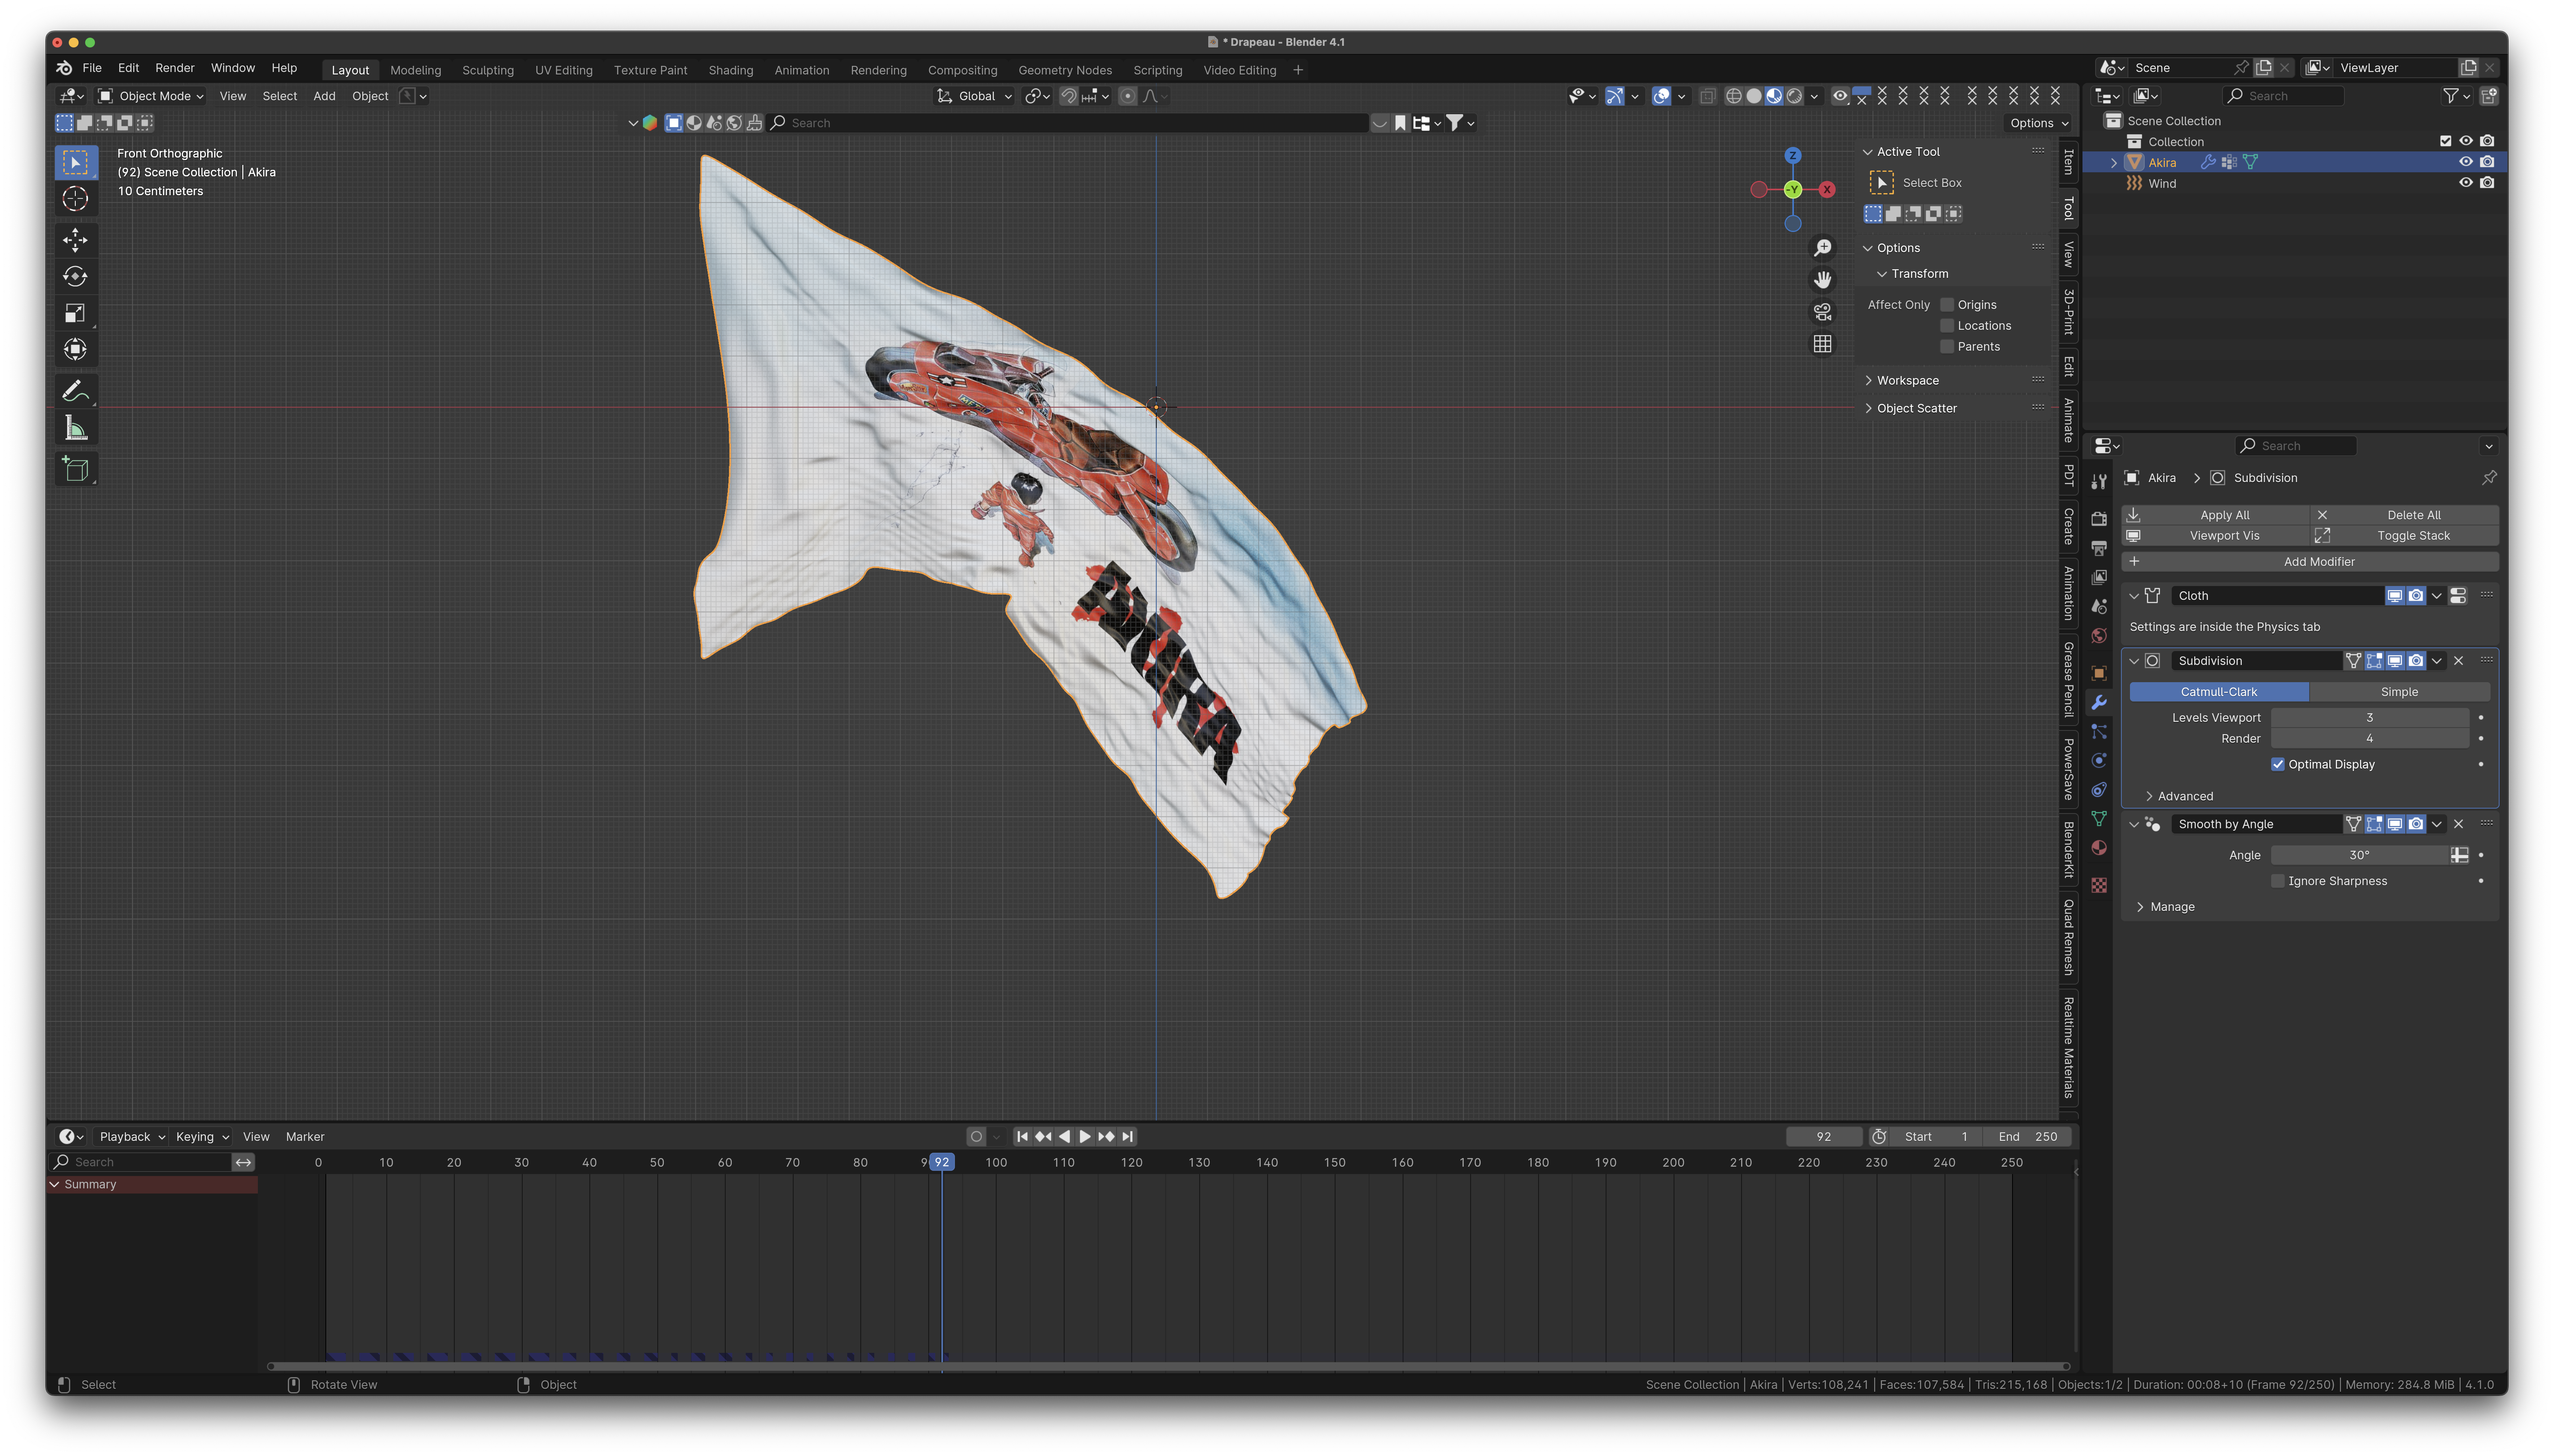The image size is (2554, 1456).
Task: Click the Add Modifier button
Action: (2310, 562)
